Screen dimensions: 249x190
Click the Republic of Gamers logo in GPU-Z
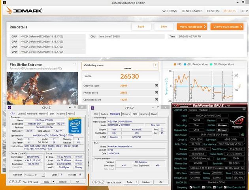tap(237, 122)
